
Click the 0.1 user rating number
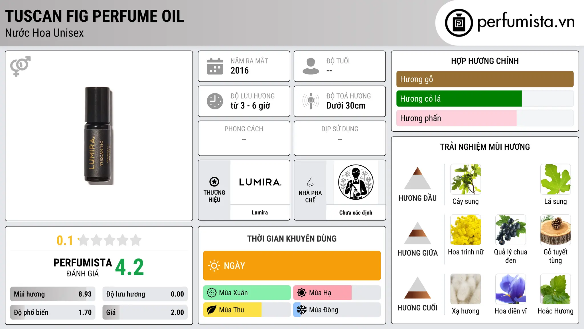(x=65, y=240)
